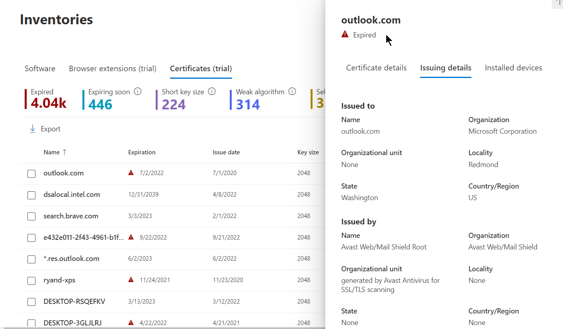
Task: Click the Name column sort arrow
Action: [x=65, y=152]
